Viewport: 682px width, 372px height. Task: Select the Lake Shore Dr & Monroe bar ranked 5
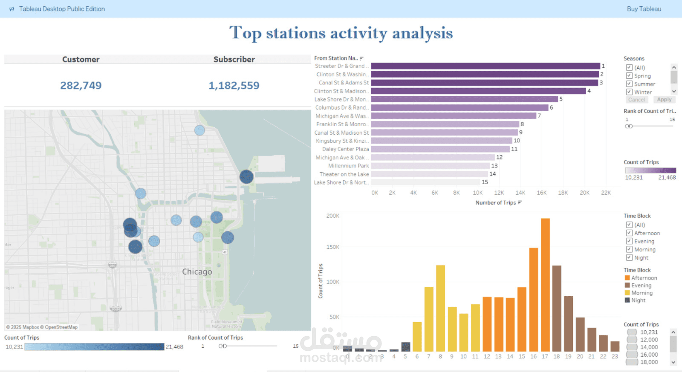pyautogui.click(x=465, y=99)
